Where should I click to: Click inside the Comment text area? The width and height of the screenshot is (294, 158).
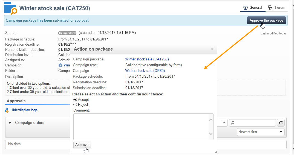point(141,127)
